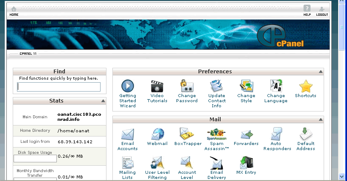Open the Change Password icon
This screenshot has height=181, width=347.
[x=187, y=86]
